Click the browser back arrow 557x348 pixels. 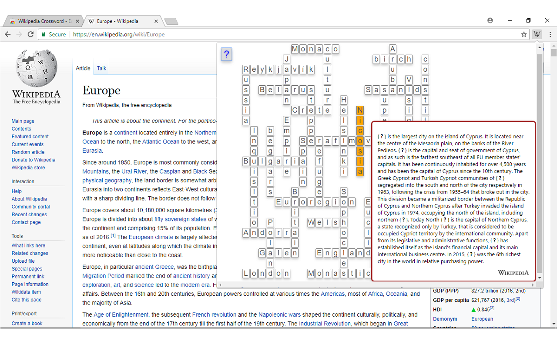(x=7, y=34)
